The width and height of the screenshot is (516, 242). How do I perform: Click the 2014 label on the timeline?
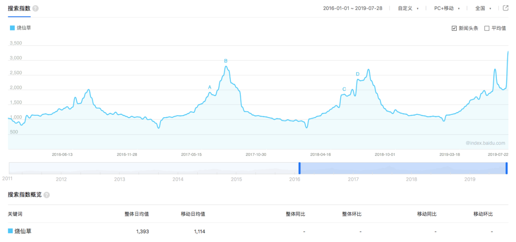tap(178, 179)
